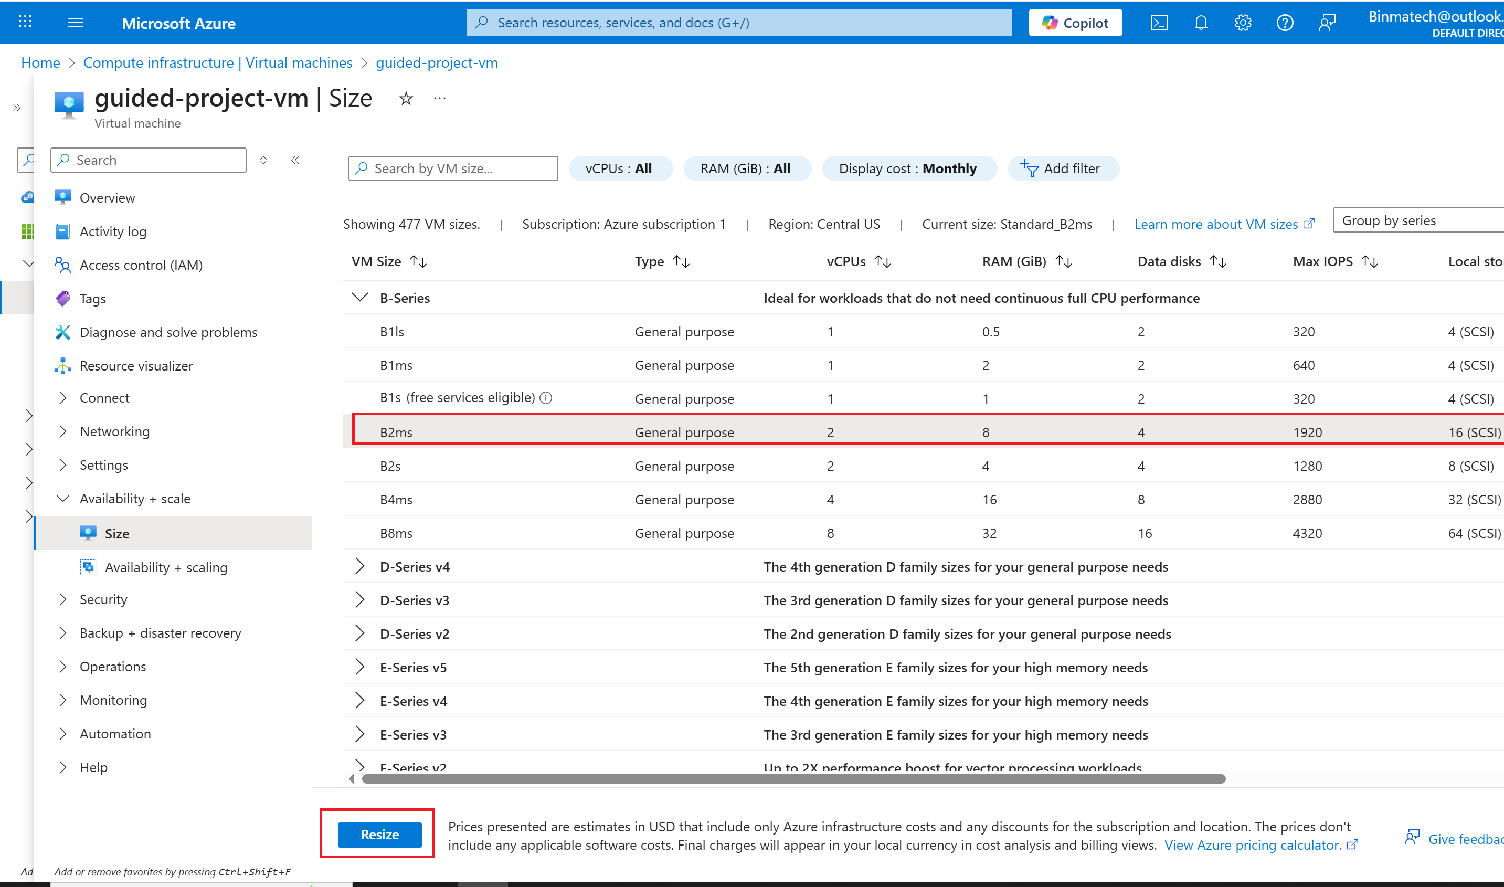Favorite the page with star icon

click(406, 99)
